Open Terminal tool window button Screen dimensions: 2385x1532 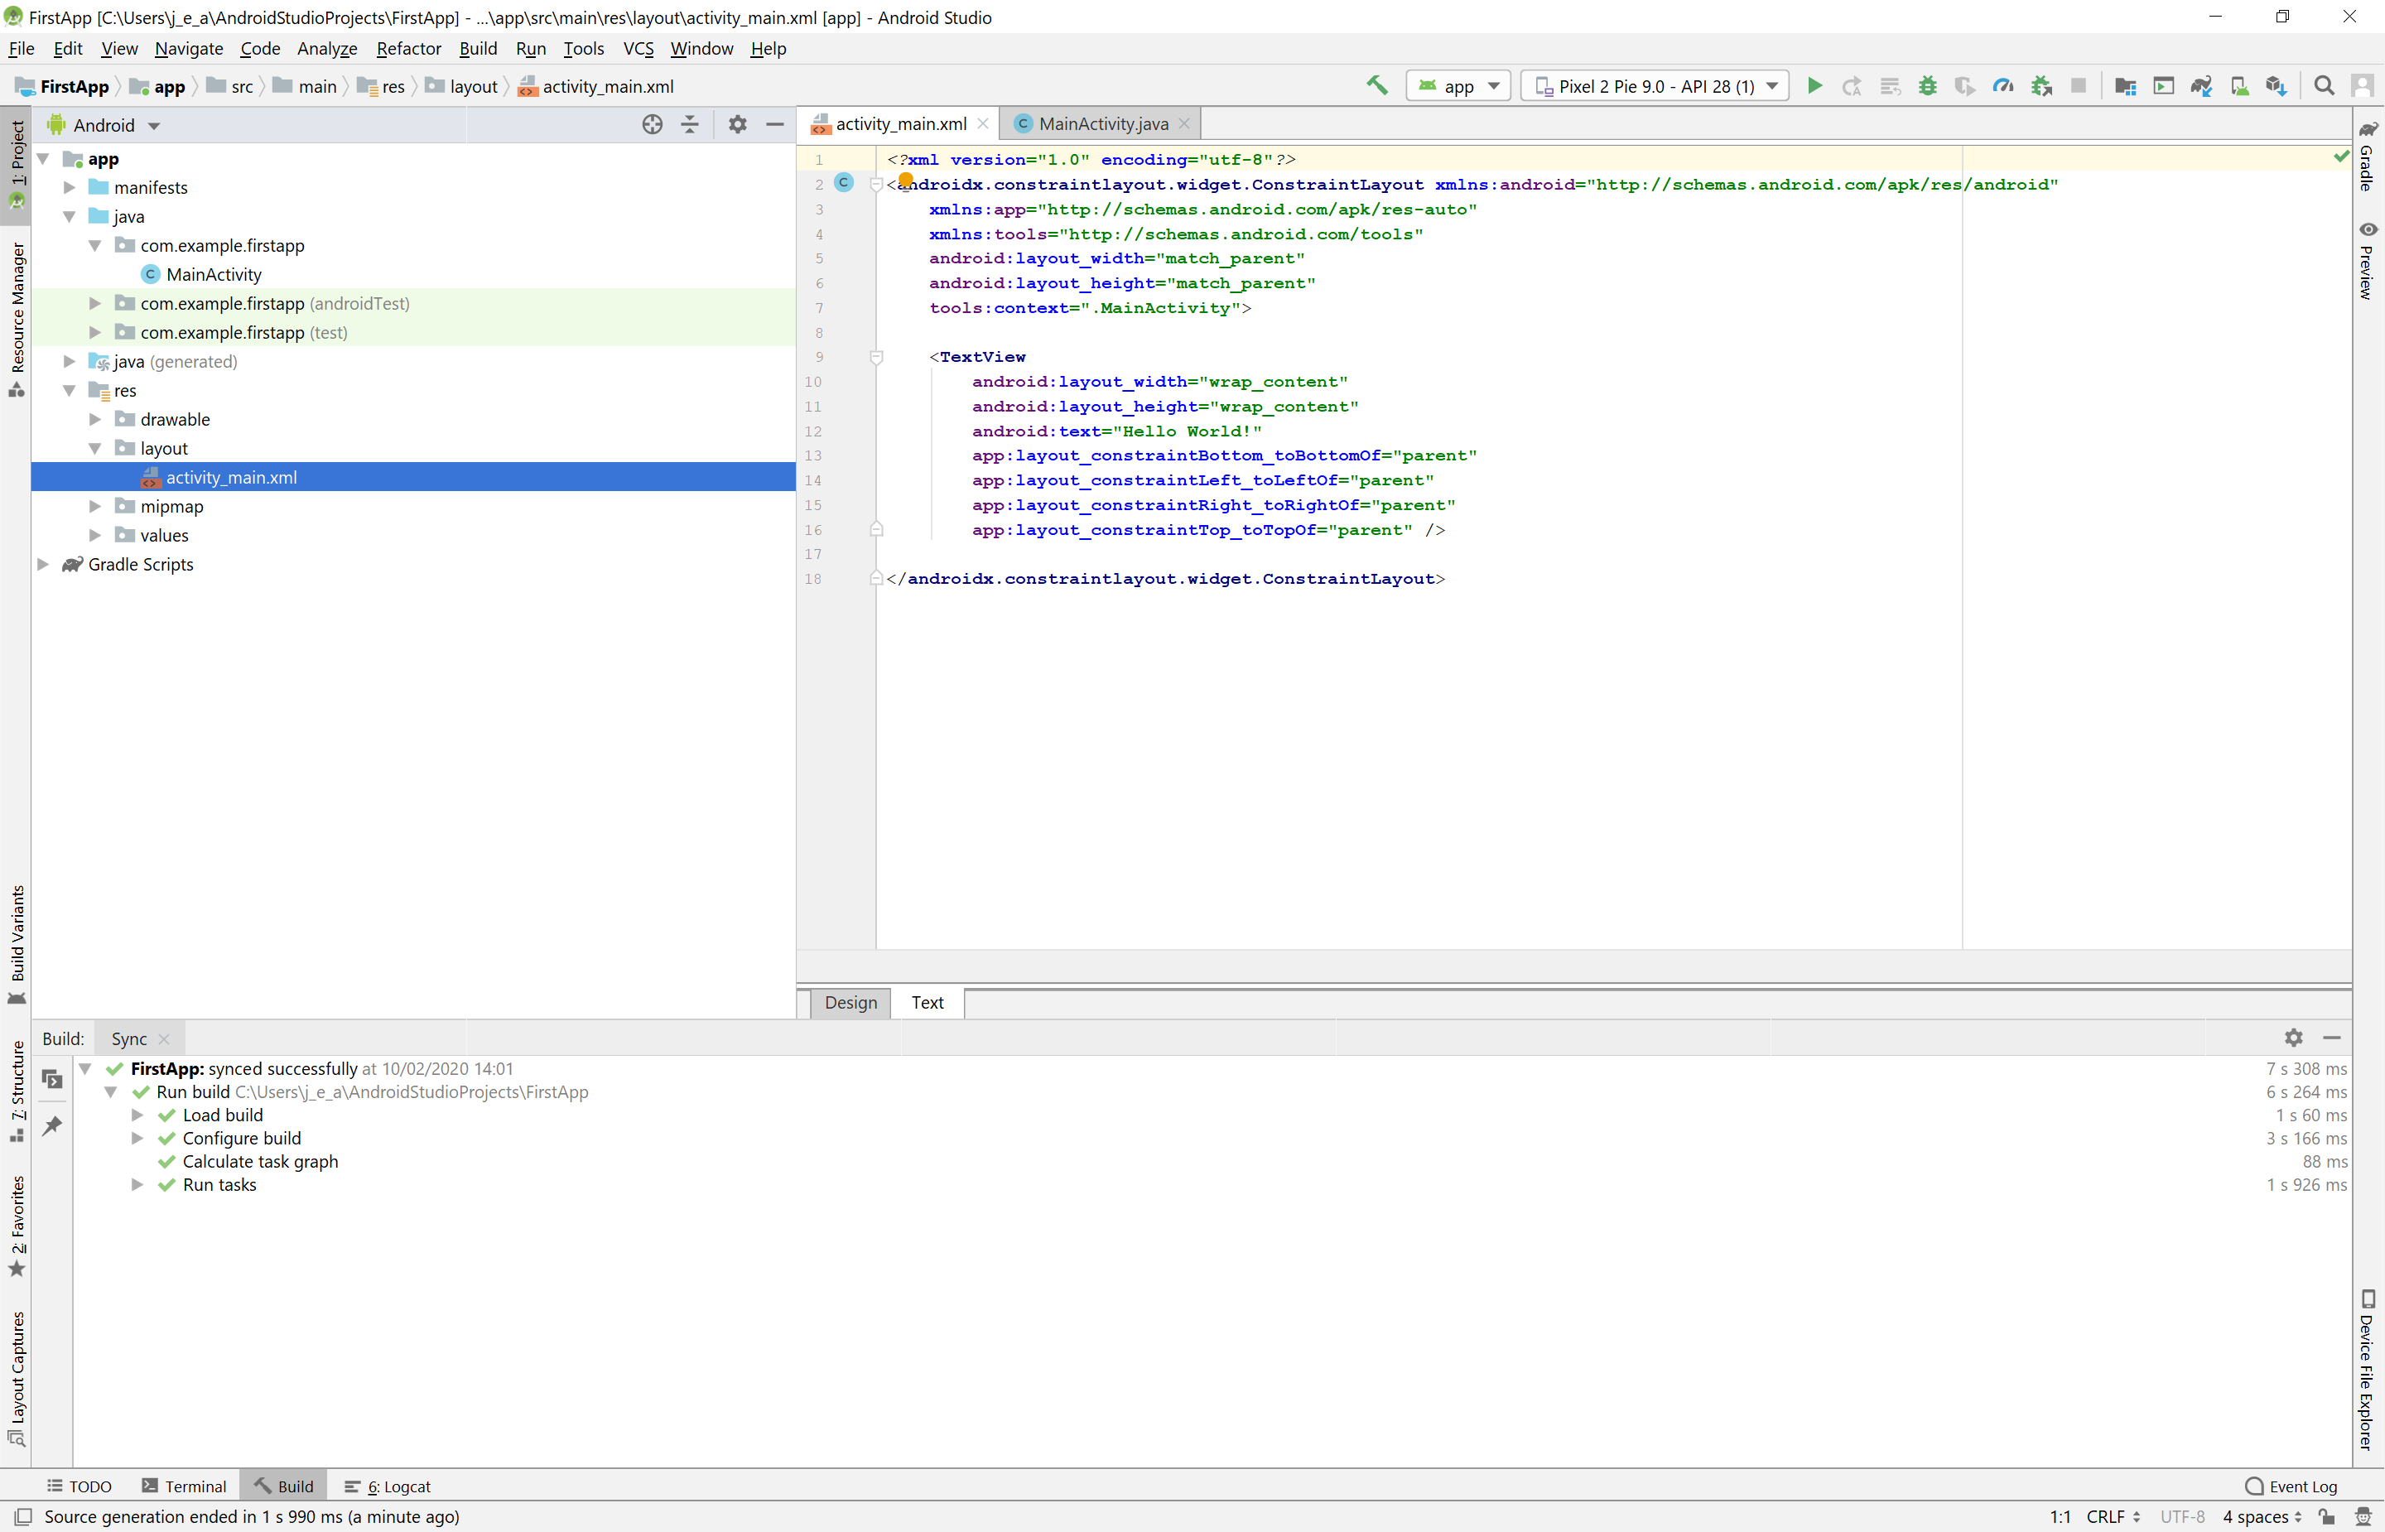185,1486
